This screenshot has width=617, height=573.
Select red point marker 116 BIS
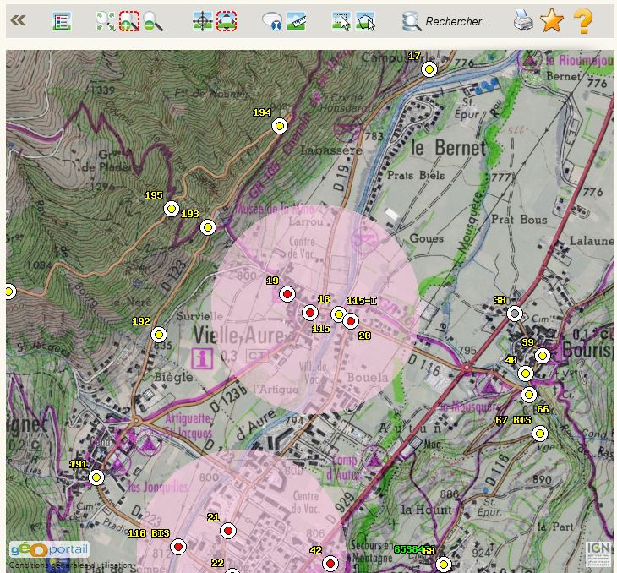[178, 547]
